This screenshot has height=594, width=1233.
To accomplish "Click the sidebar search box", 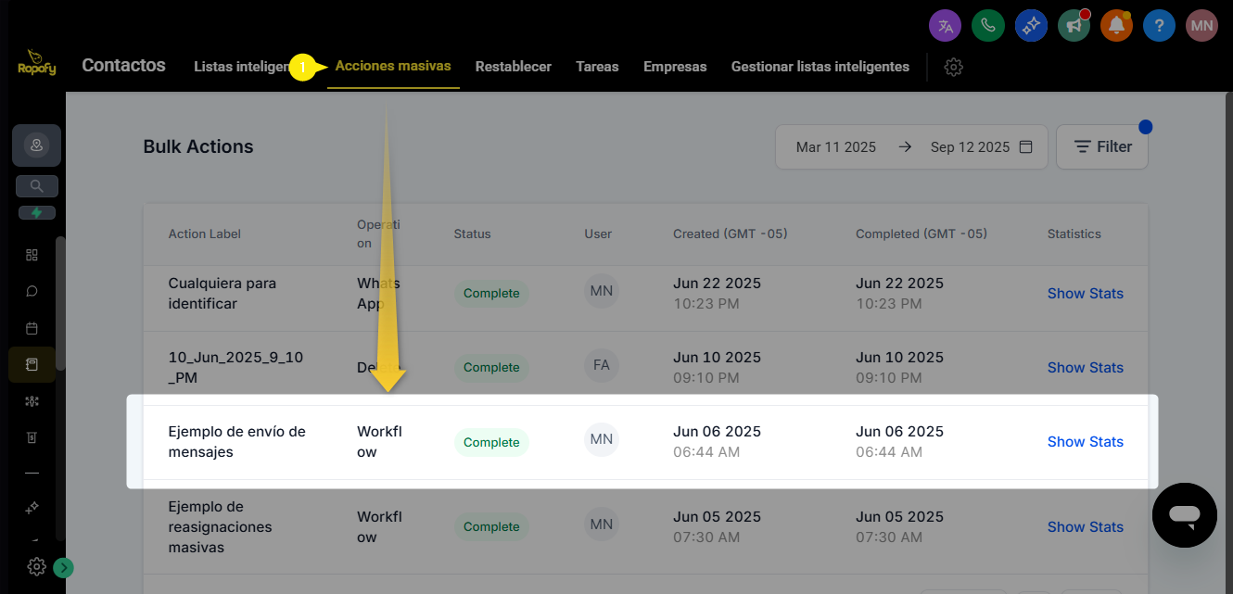I will click(x=37, y=186).
